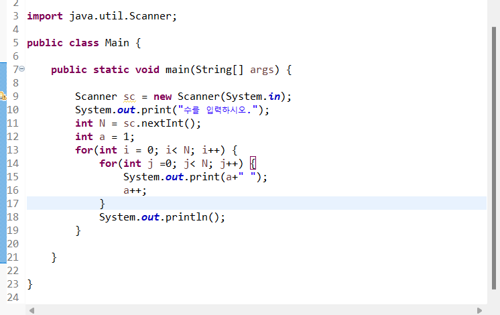Click a++ statement on line 16
Image resolution: width=500 pixels, height=315 pixels.
coord(135,190)
